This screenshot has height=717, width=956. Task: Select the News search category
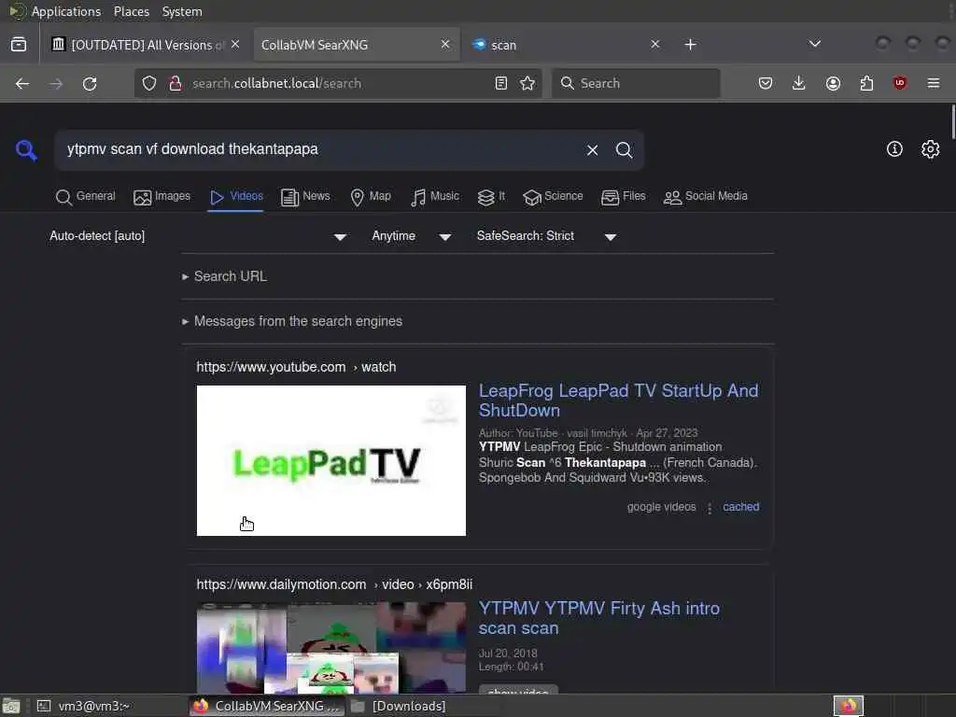(305, 196)
